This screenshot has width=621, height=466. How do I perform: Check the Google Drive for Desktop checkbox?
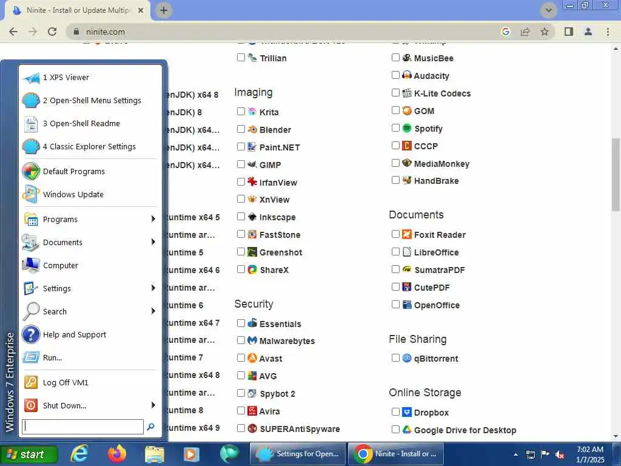[x=395, y=429]
